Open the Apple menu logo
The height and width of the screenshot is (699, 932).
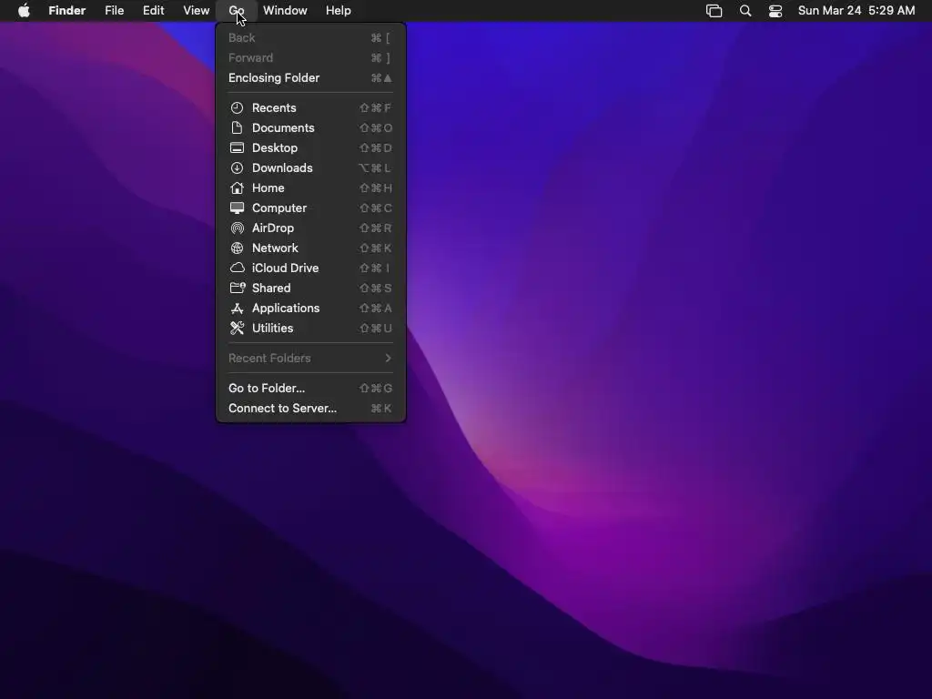click(x=24, y=11)
